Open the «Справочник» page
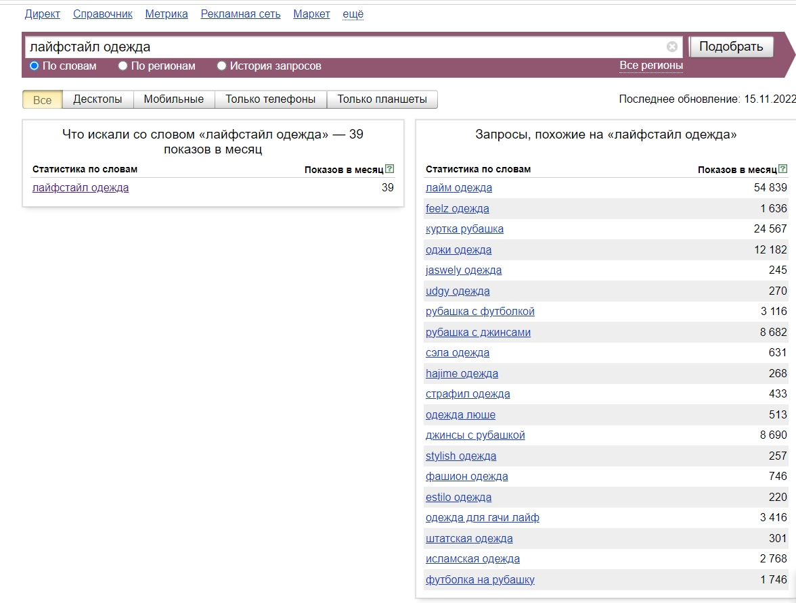The height and width of the screenshot is (603, 796). [102, 14]
